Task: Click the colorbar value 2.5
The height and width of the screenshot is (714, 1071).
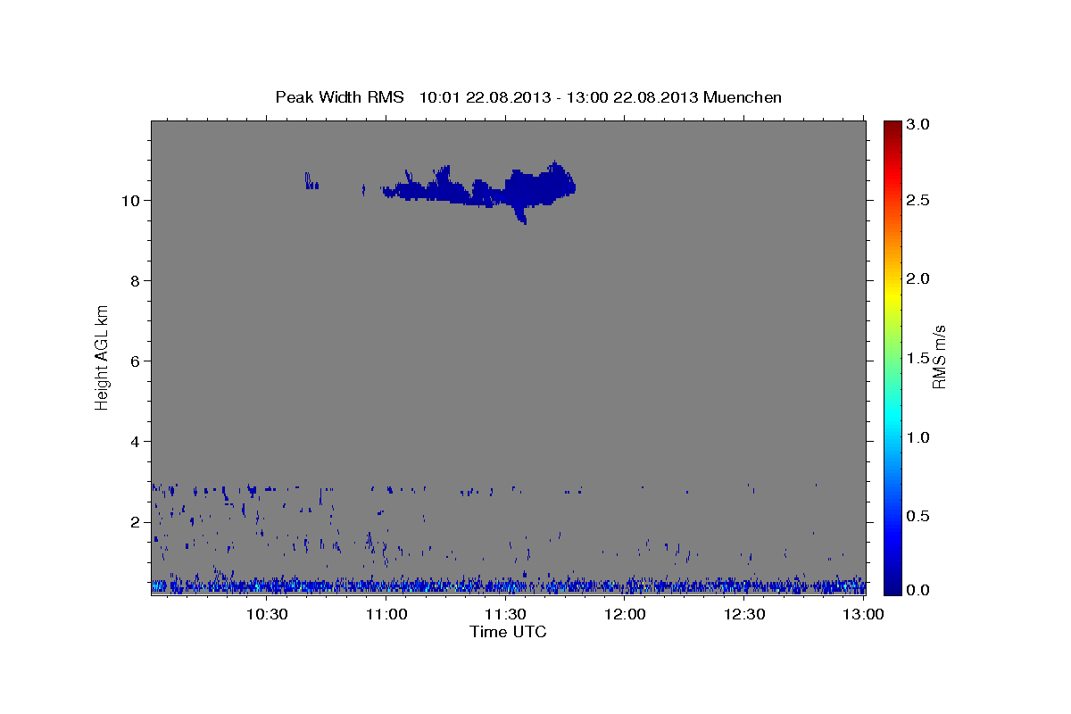Action: [x=919, y=200]
